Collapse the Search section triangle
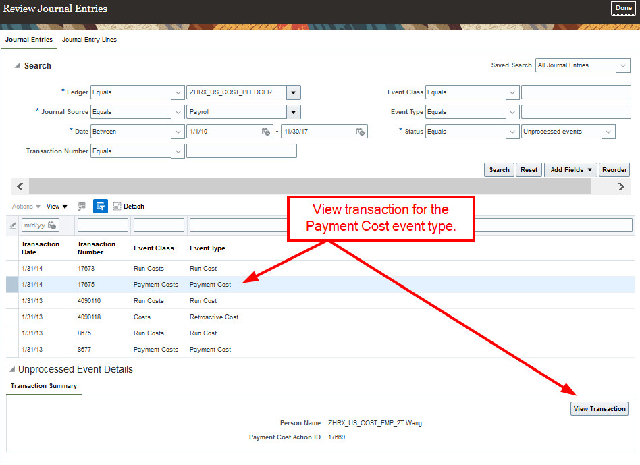 (17, 65)
